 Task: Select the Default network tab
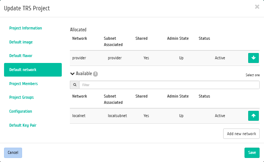33,70
